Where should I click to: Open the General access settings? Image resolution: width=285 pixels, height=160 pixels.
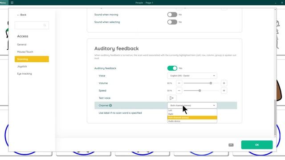point(22,44)
